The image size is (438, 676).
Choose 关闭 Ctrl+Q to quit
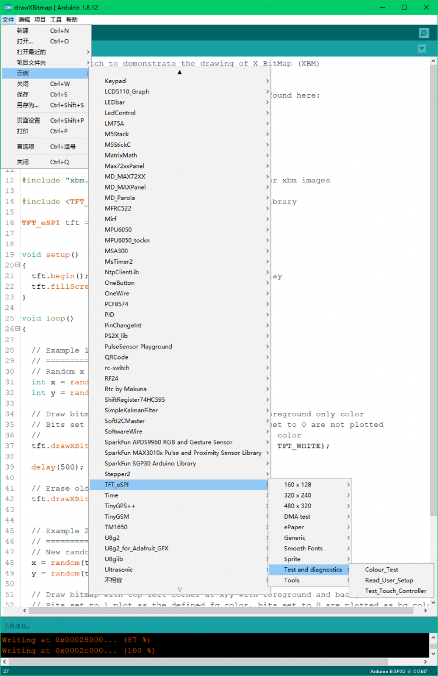[46, 162]
